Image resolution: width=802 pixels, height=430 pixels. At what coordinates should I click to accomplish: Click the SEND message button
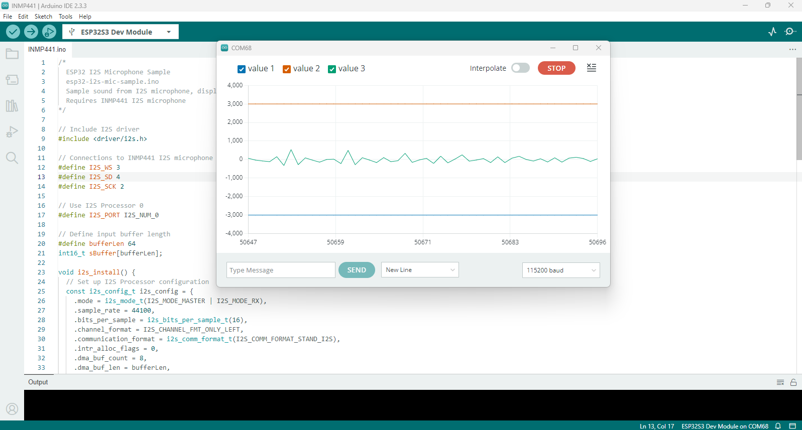click(x=357, y=270)
